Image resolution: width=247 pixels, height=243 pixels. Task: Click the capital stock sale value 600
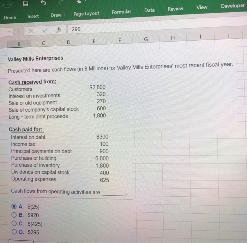click(101, 108)
